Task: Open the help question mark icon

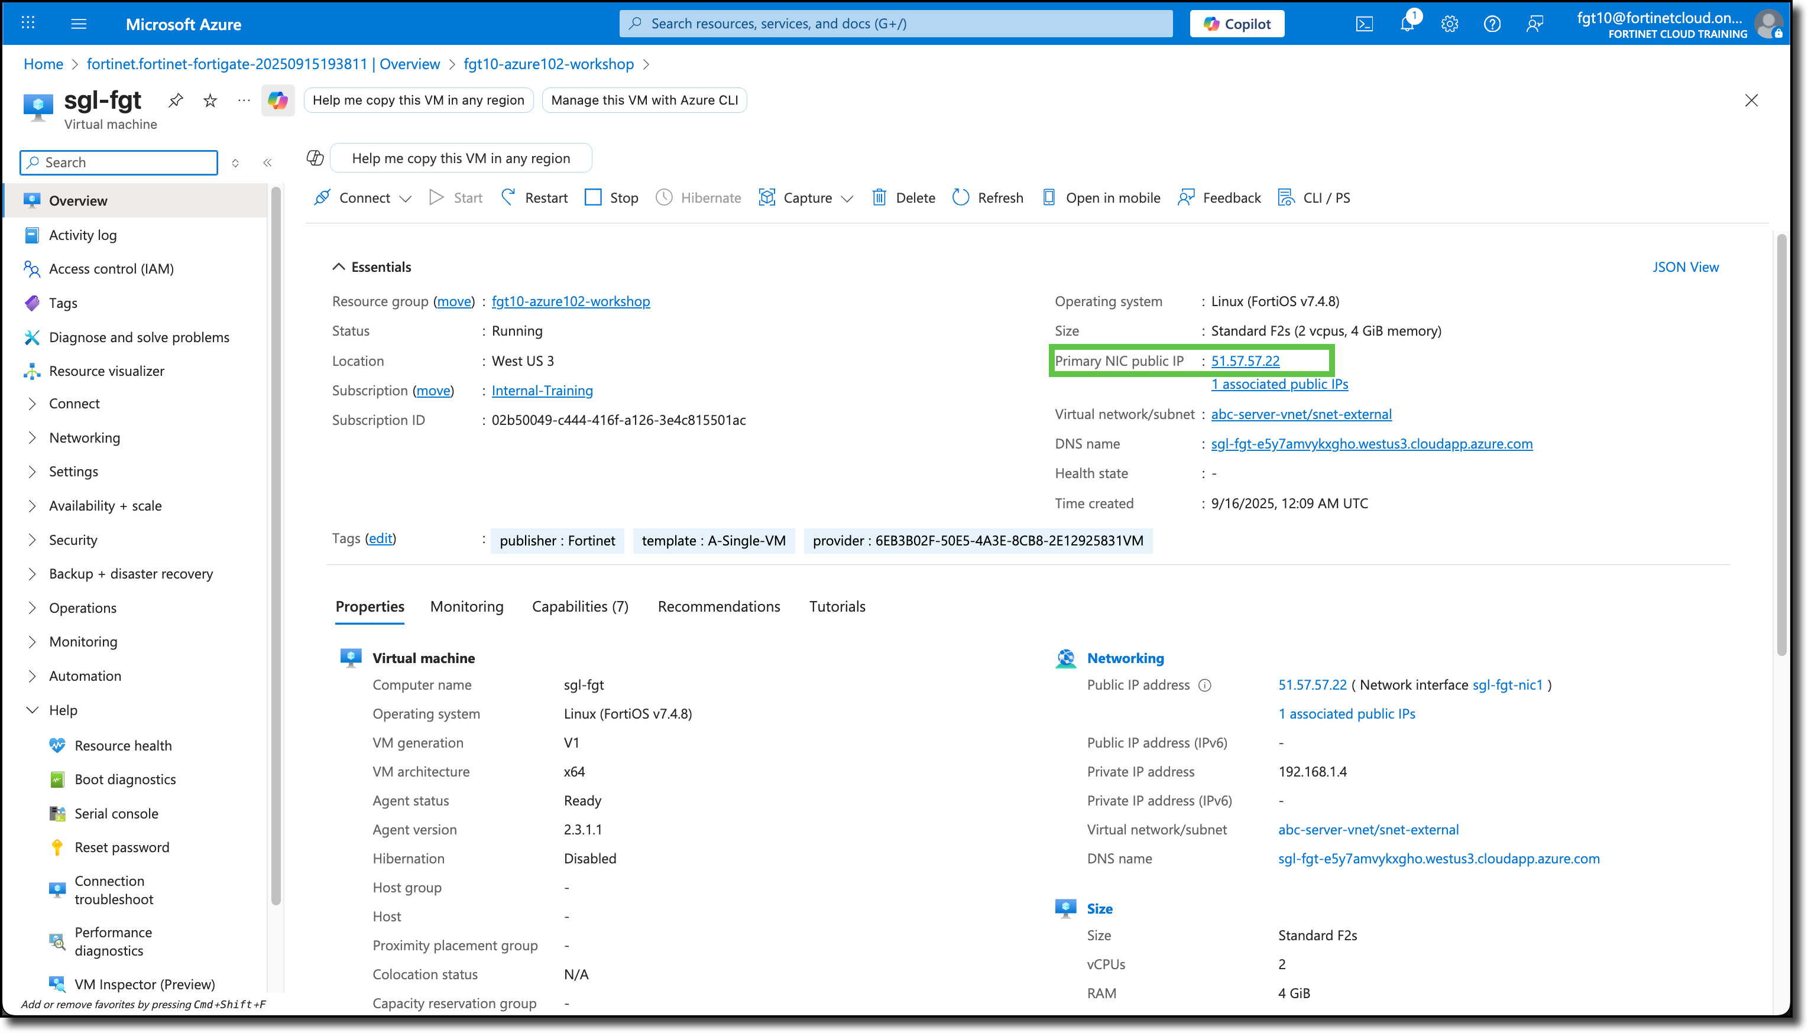Action: point(1492,24)
